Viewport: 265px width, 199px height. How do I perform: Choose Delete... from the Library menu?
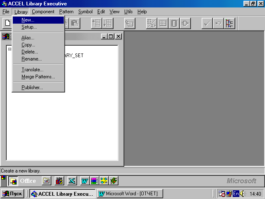pyautogui.click(x=39, y=52)
